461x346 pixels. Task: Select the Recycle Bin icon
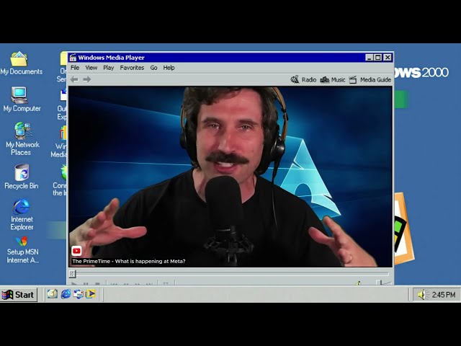point(21,177)
